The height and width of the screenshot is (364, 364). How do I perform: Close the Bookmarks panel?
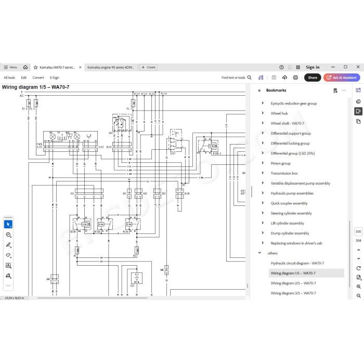[259, 90]
